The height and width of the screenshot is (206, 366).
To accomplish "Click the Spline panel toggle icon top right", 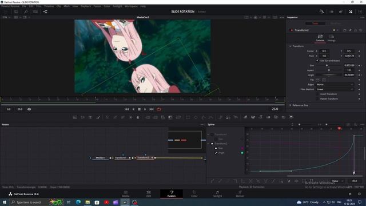I will point(321,11).
